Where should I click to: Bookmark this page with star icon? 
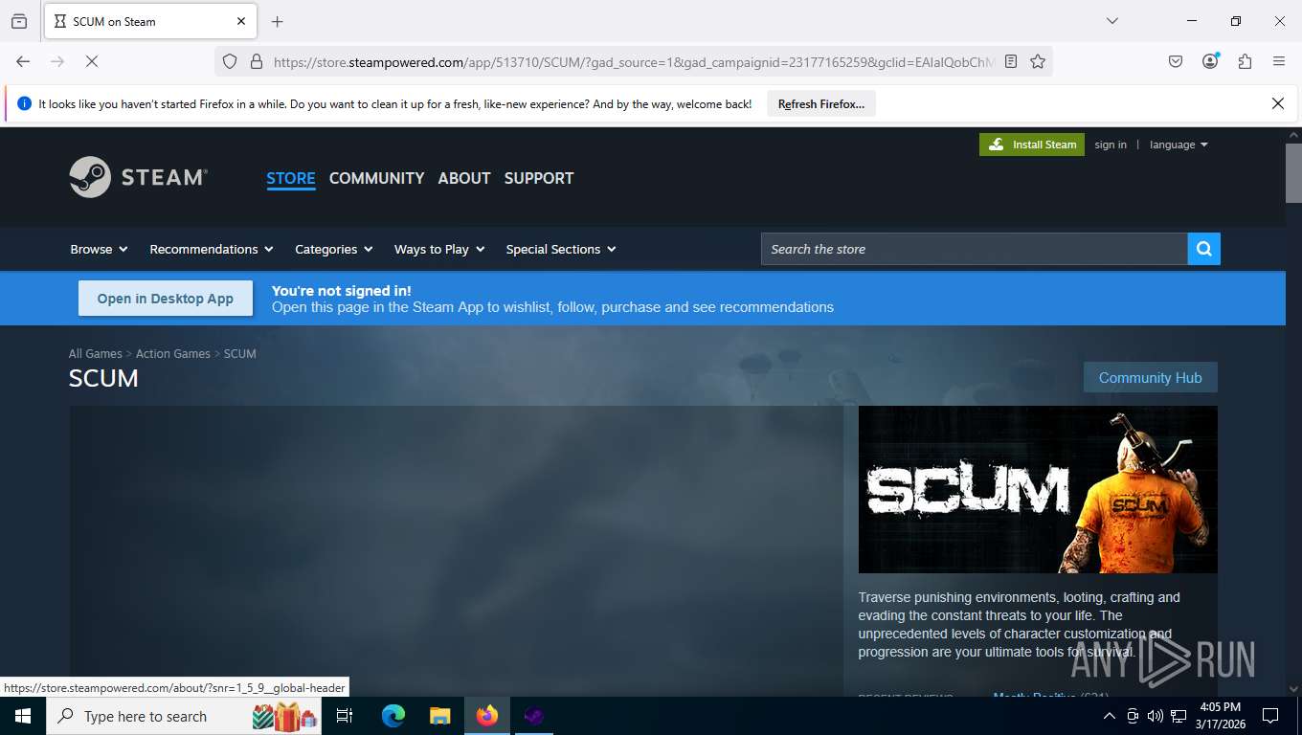(1038, 61)
